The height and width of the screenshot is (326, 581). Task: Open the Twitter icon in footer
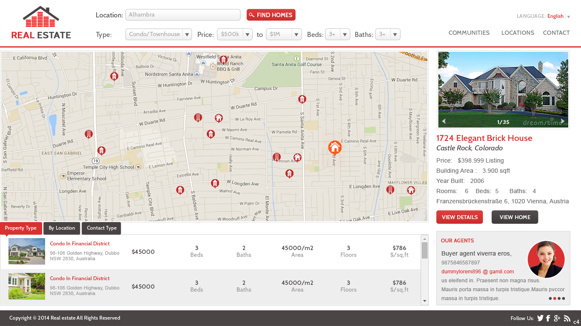click(540, 318)
